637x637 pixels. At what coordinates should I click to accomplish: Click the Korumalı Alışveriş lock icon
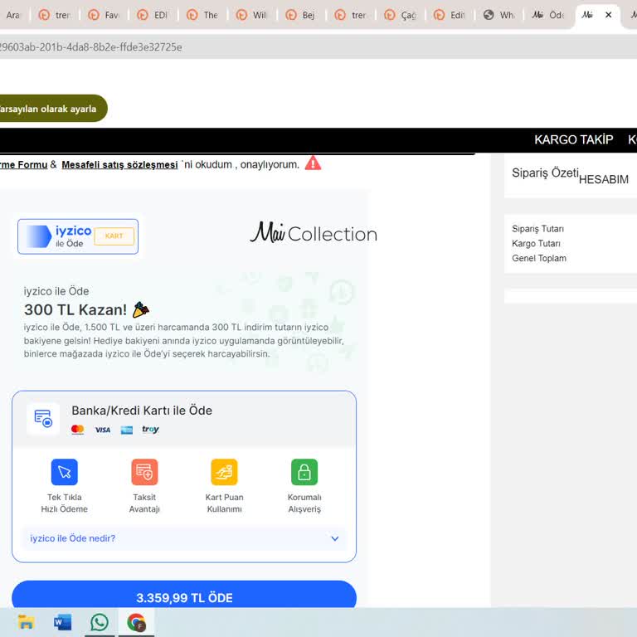(x=304, y=472)
